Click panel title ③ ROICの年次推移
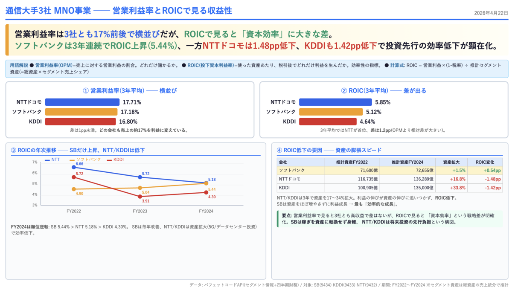 coord(78,150)
